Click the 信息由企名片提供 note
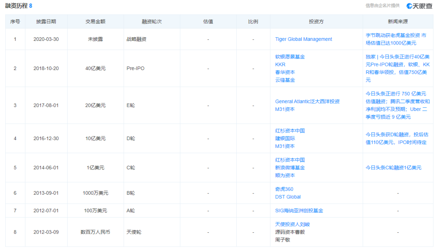 (382, 6)
